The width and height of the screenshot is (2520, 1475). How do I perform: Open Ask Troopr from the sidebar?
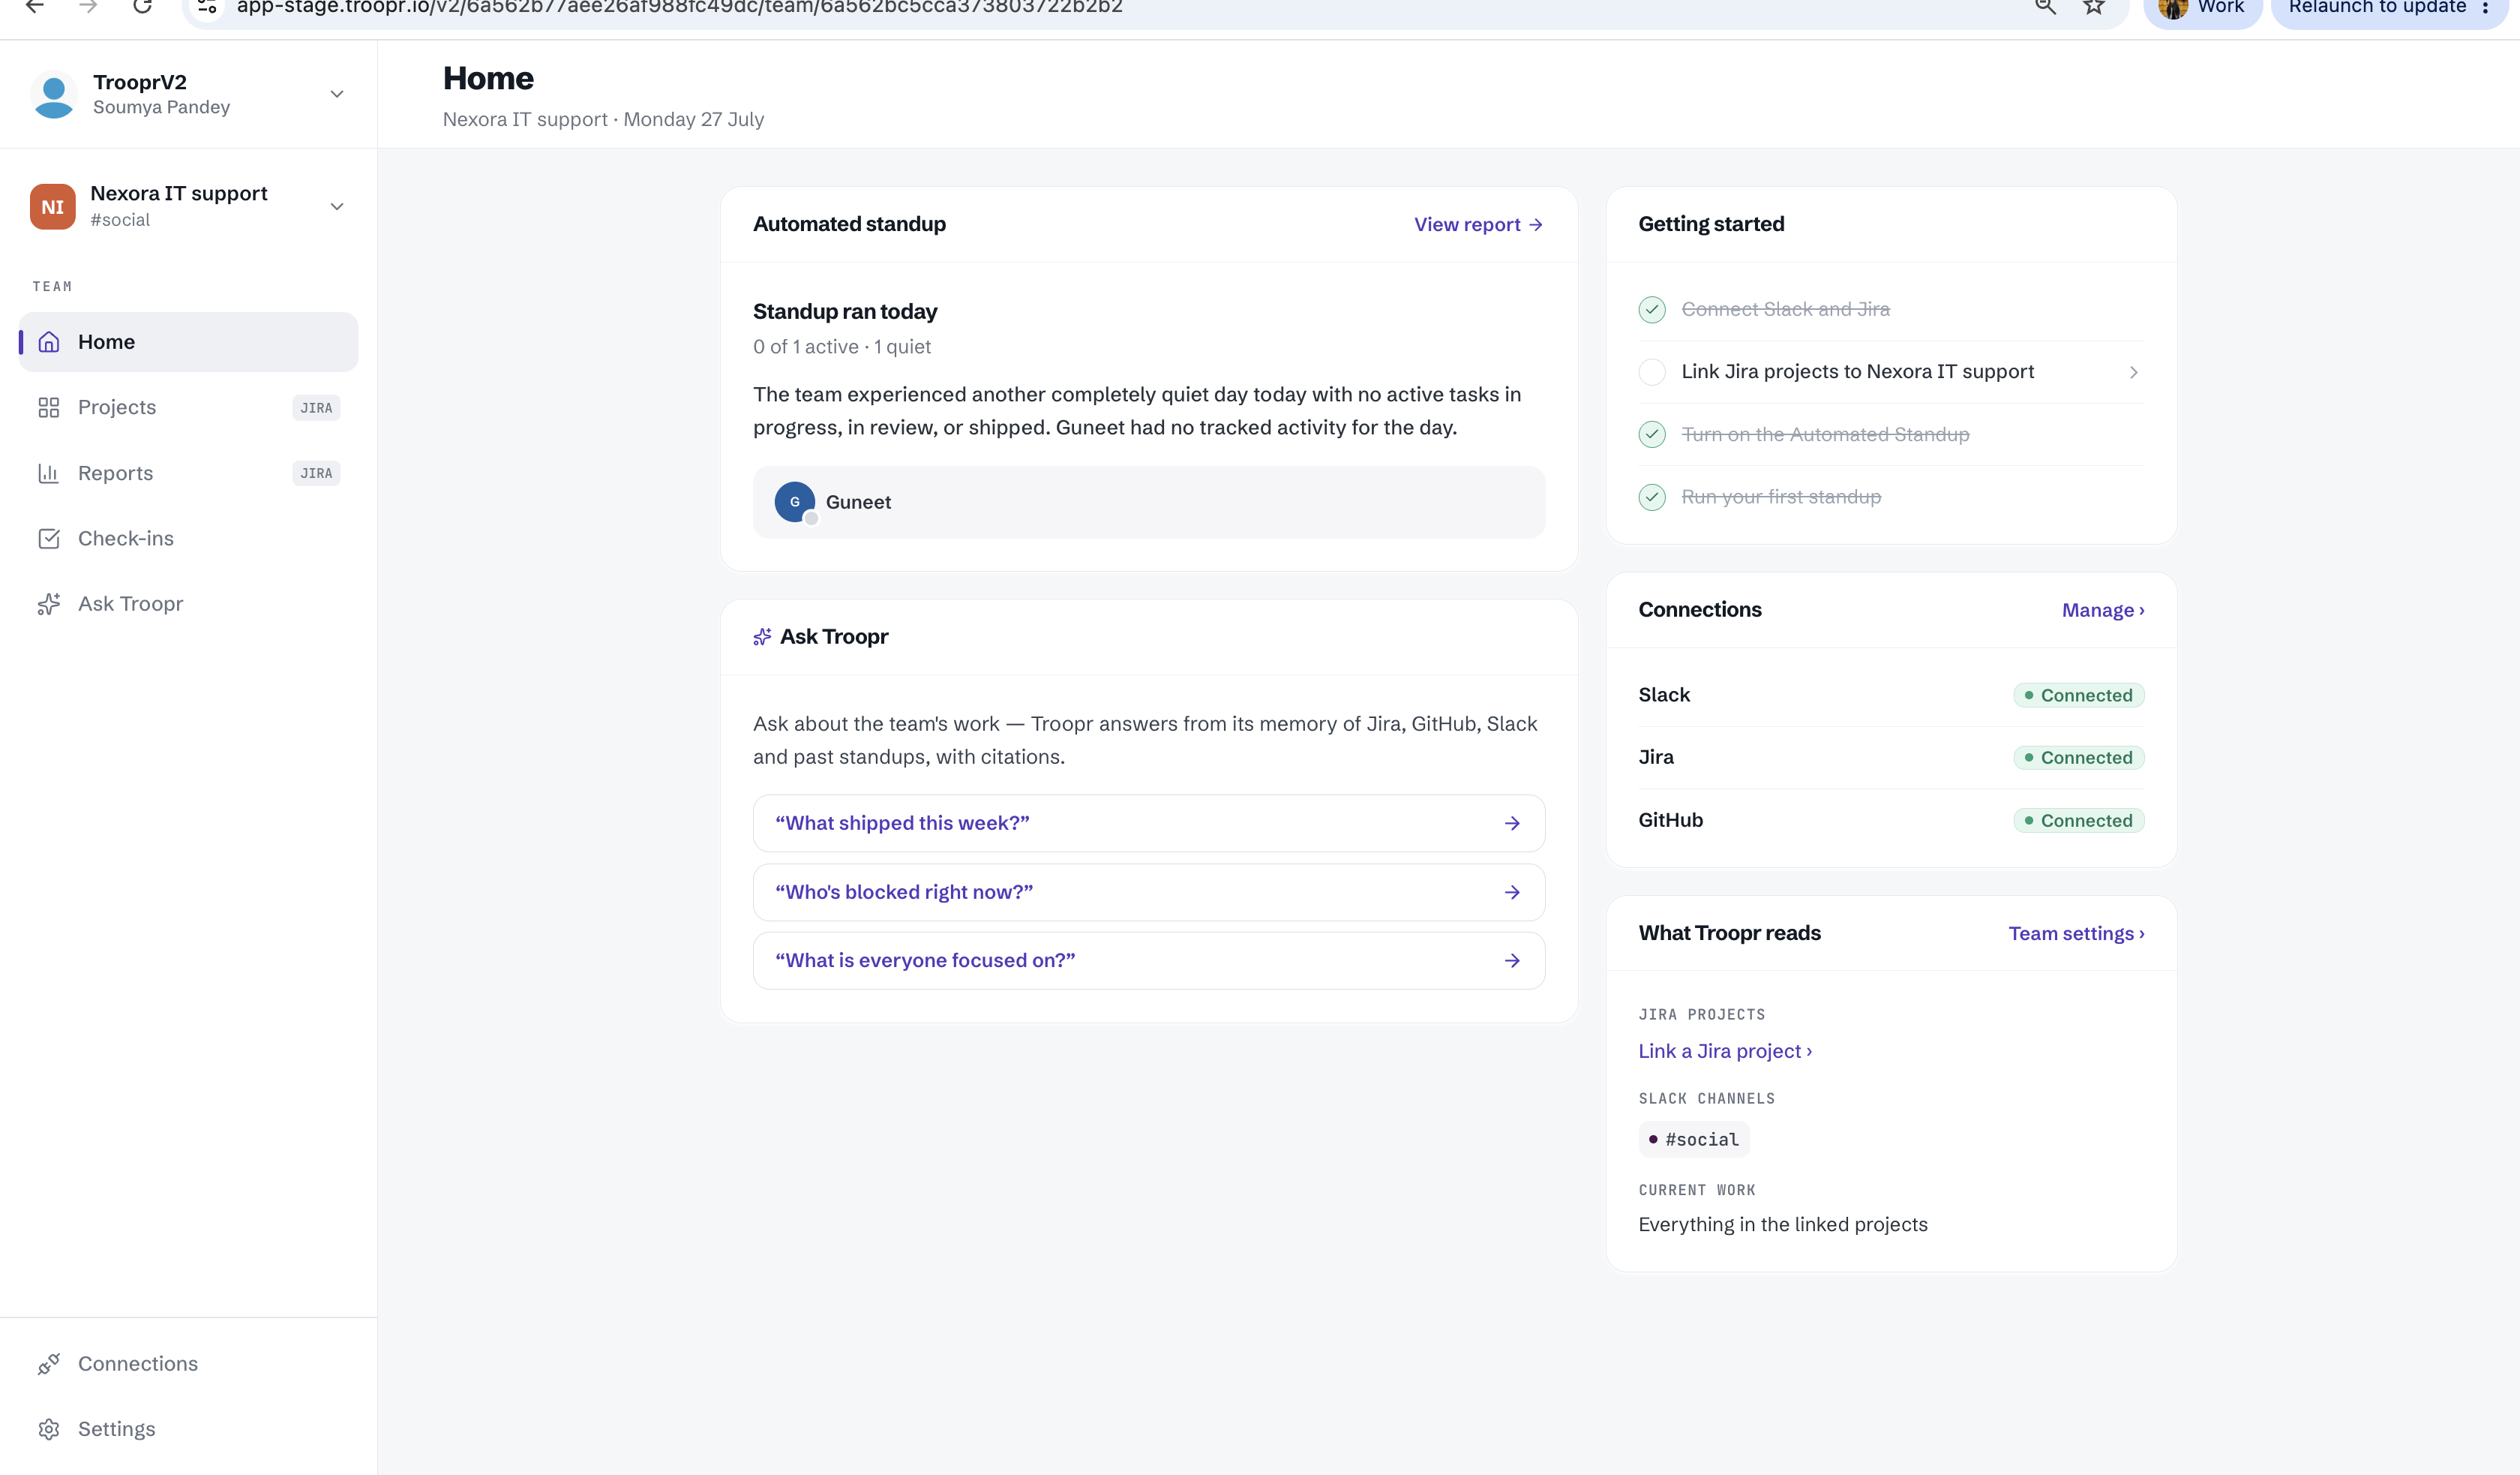tap(188, 603)
